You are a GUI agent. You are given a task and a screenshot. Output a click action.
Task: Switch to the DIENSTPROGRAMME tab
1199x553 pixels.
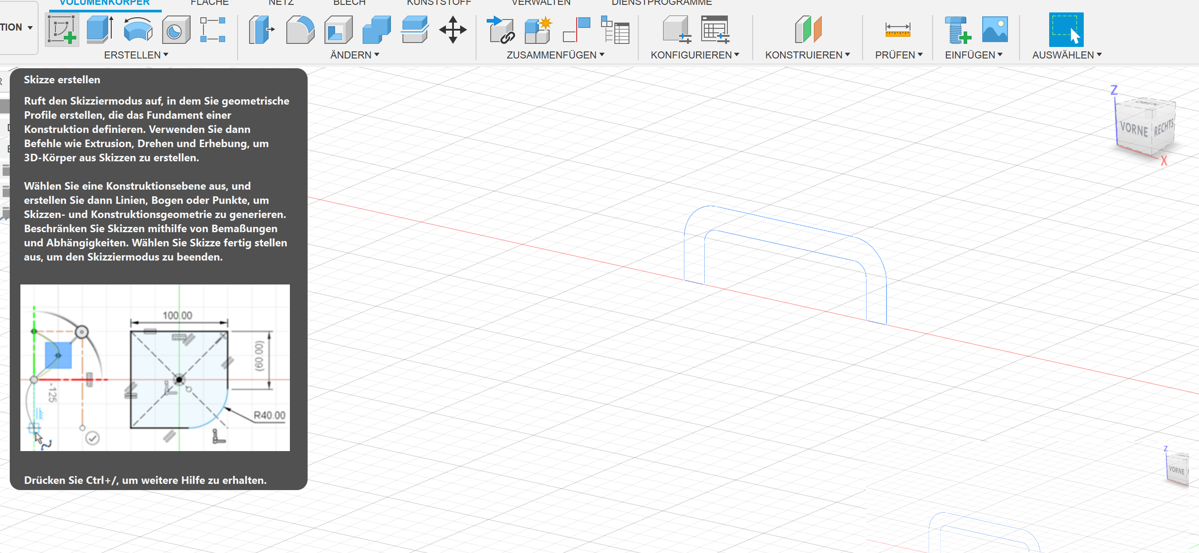(x=661, y=3)
